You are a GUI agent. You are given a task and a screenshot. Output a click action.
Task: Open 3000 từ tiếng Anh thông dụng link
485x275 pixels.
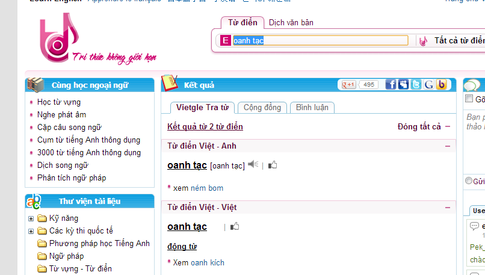(x=89, y=153)
